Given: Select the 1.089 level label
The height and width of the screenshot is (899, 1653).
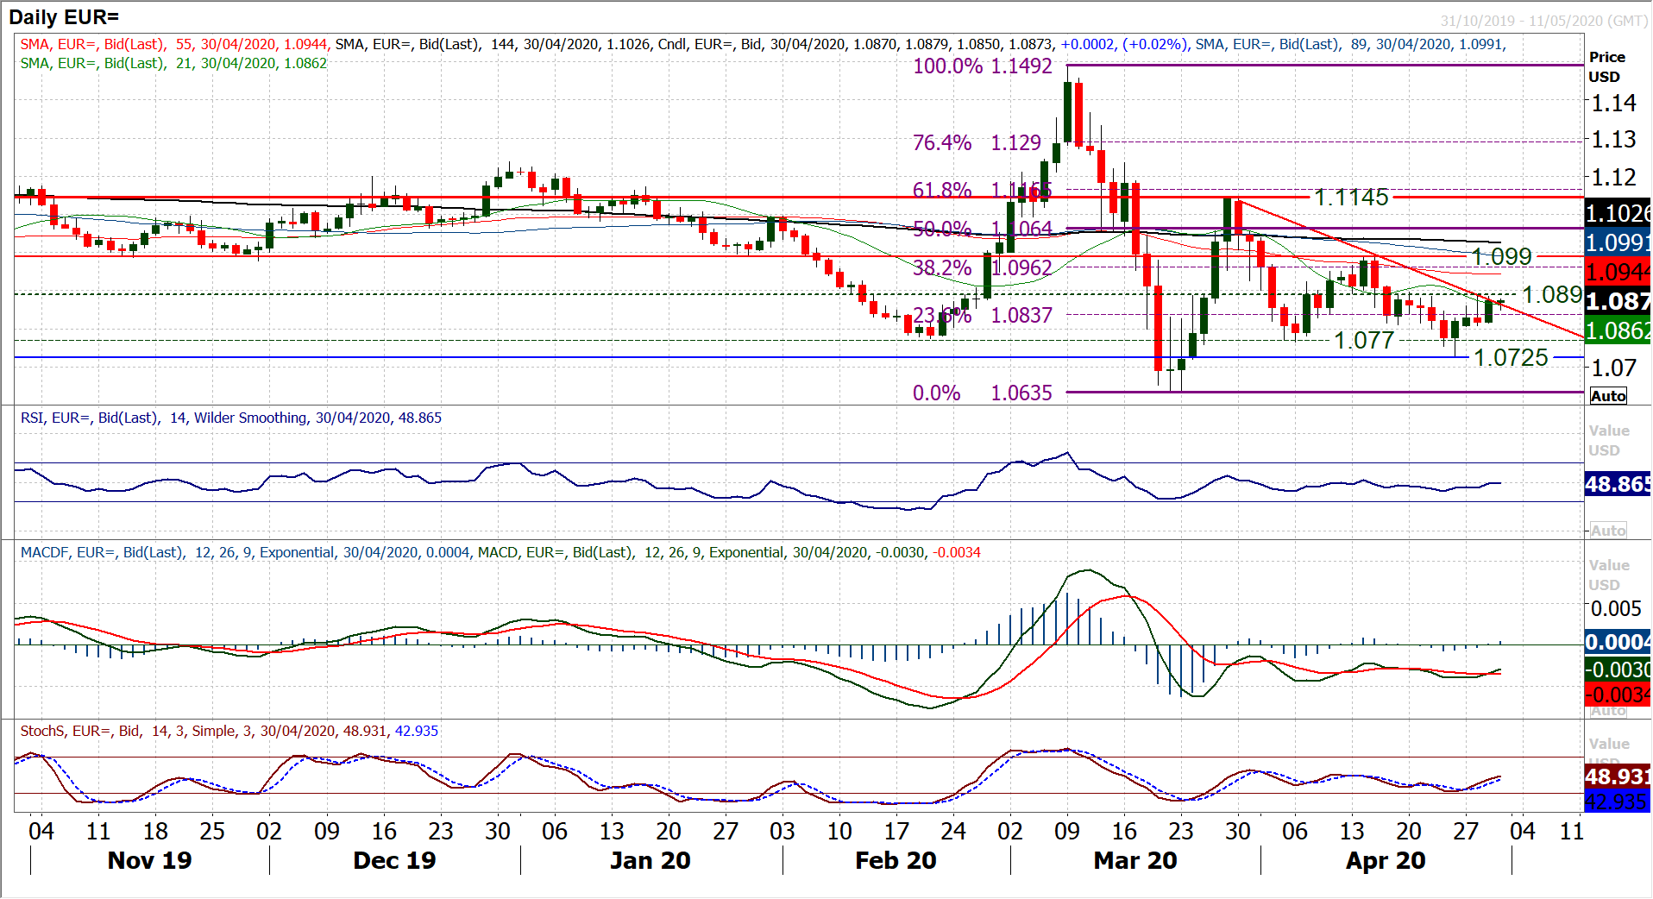Looking at the screenshot, I should [1551, 295].
